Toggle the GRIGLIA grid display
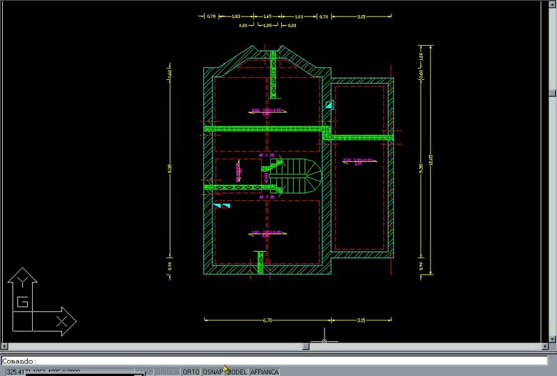This screenshot has width=557, height=376. pyautogui.click(x=167, y=372)
